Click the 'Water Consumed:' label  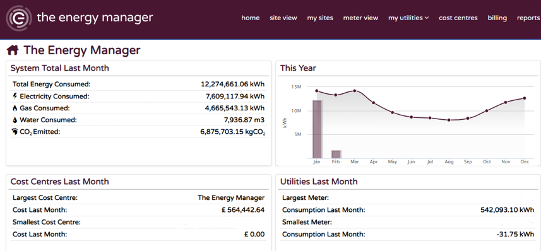click(49, 120)
